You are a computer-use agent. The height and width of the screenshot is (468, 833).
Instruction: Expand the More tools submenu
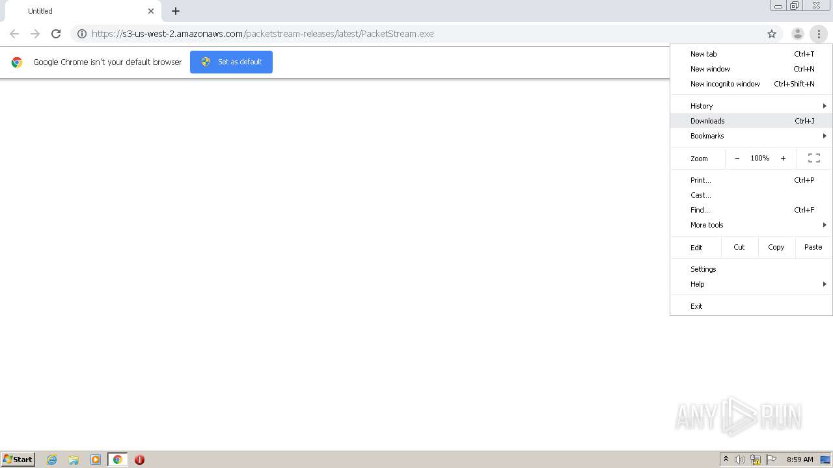click(752, 225)
